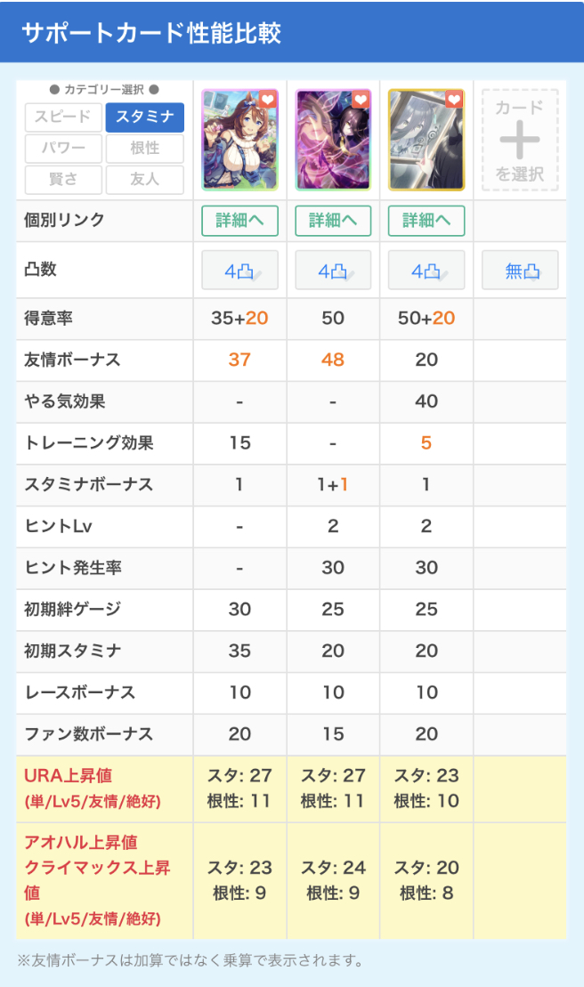Open first card's 4凸 limit-break dropdown
Screen dimensions: 584x987
239,271
